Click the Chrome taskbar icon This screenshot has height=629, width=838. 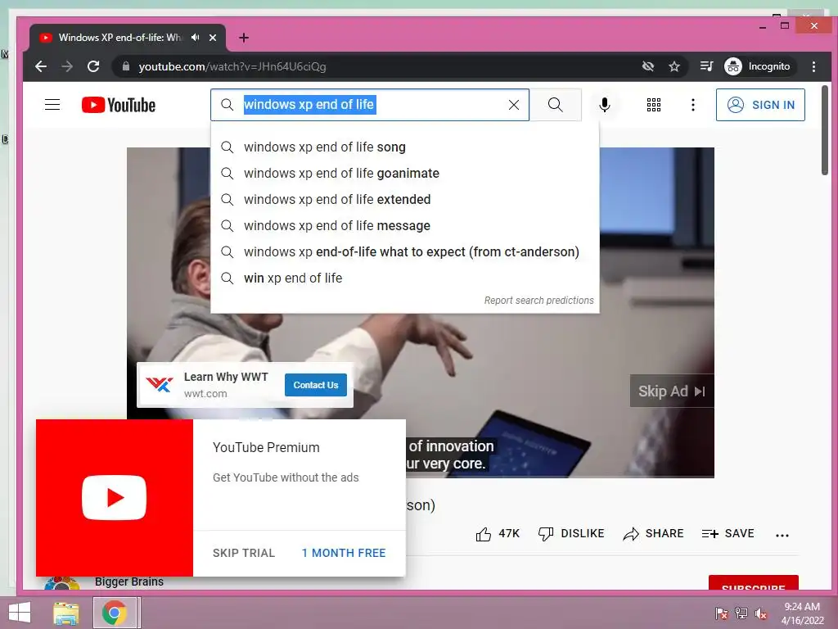pos(115,613)
